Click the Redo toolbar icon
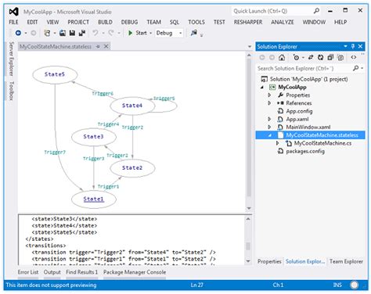Image resolution: width=371 pixels, height=294 pixels. tap(111, 33)
